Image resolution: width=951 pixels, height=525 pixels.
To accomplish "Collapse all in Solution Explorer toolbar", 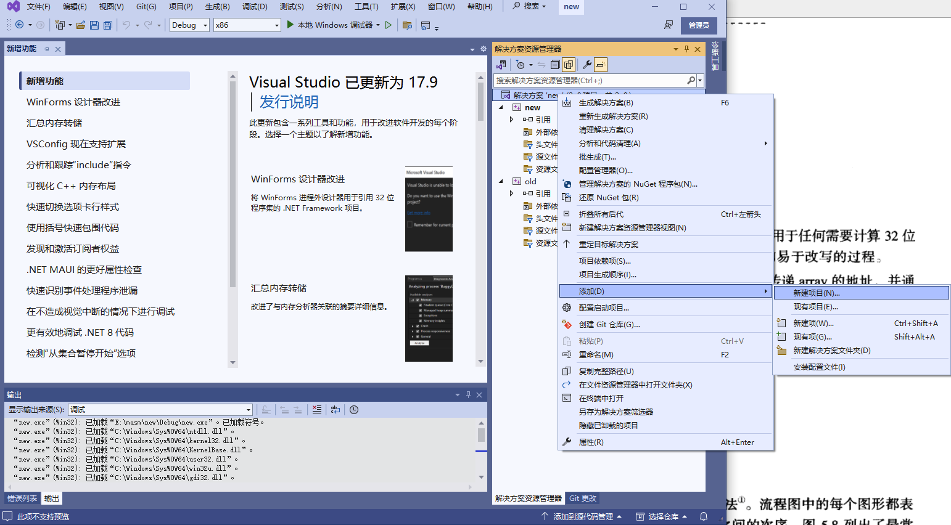I will (555, 65).
